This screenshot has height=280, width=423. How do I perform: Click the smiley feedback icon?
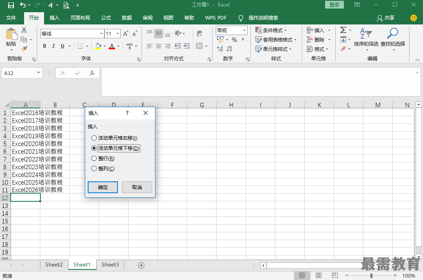pos(414,18)
